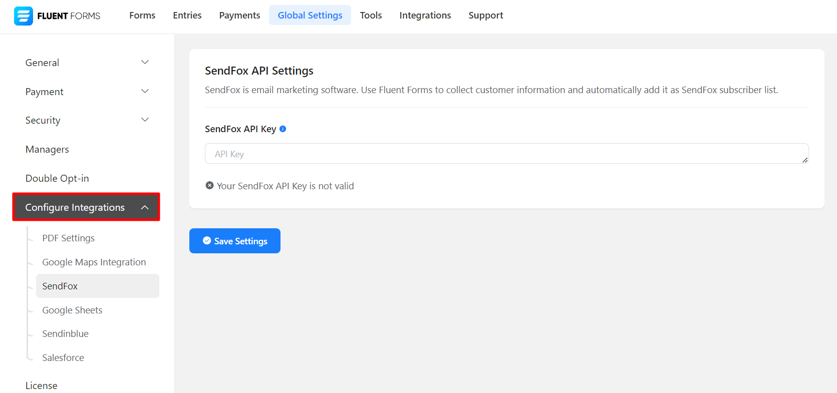The width and height of the screenshot is (837, 393).
Task: Go to the Entries page
Action: 187,16
